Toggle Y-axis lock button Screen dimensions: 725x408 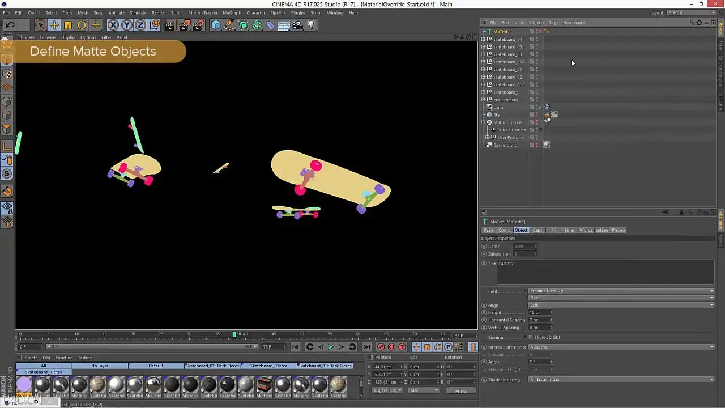127,25
